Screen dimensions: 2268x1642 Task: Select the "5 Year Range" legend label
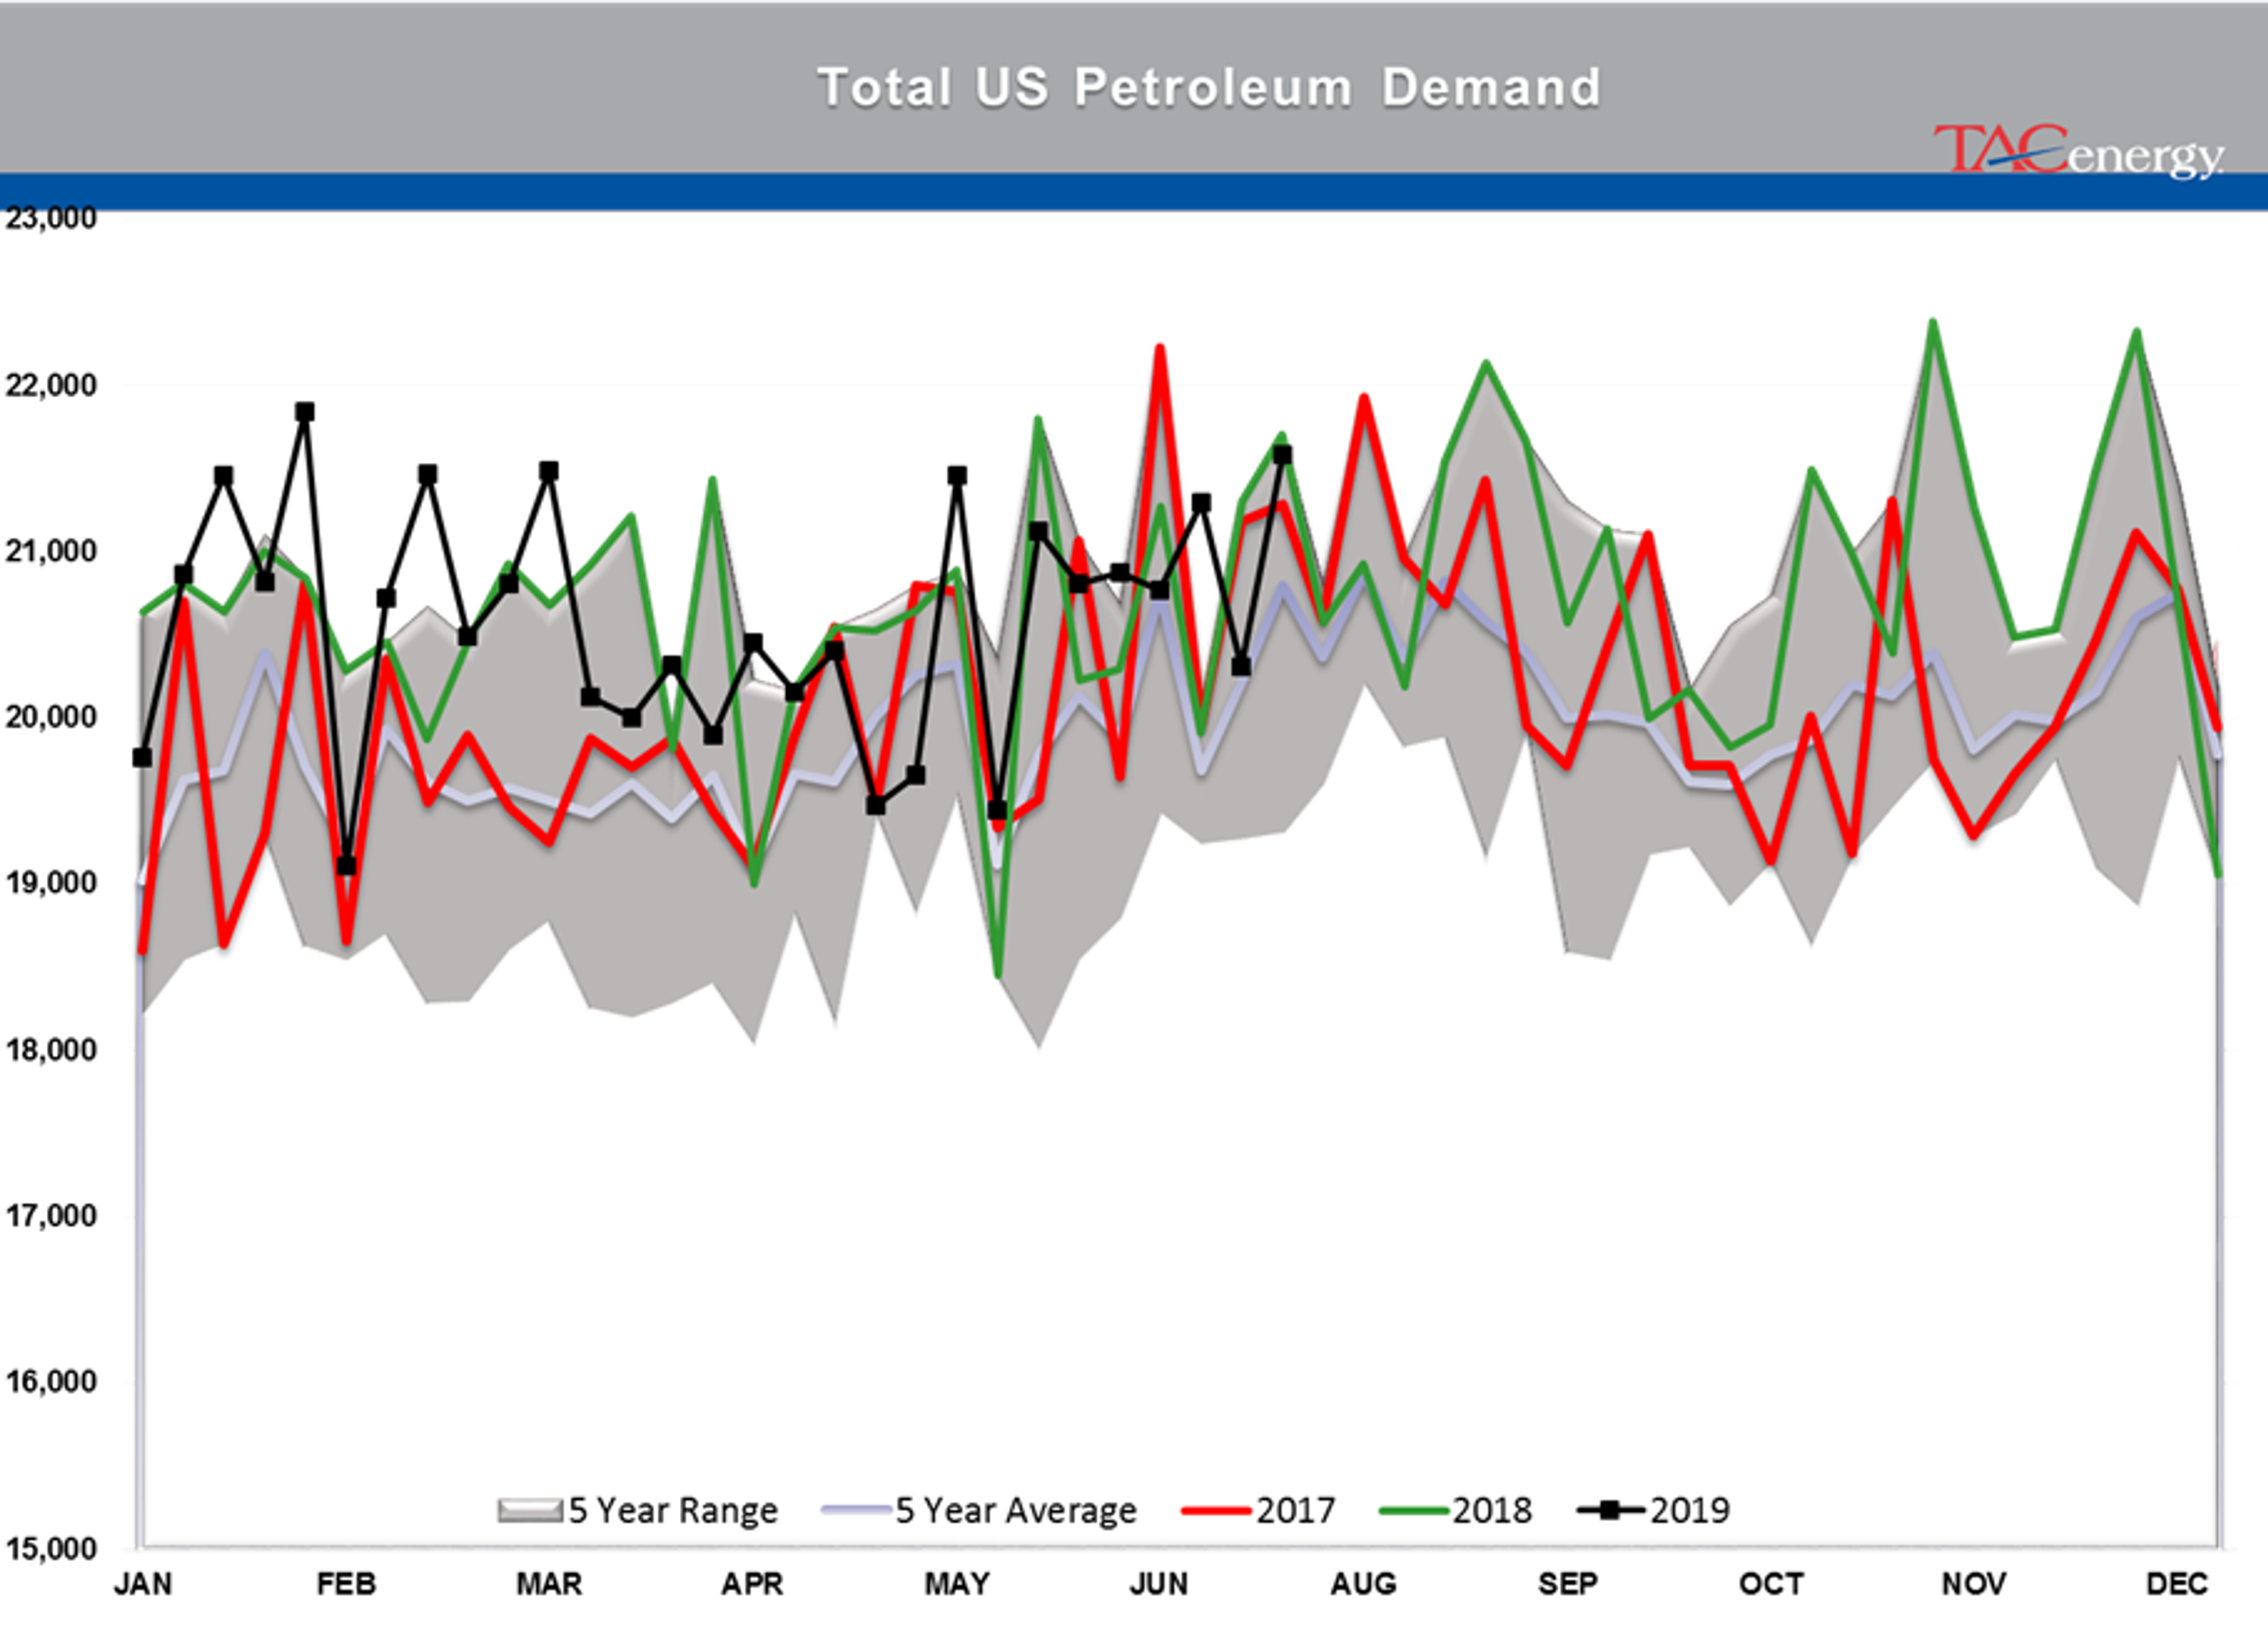pyautogui.click(x=673, y=1510)
